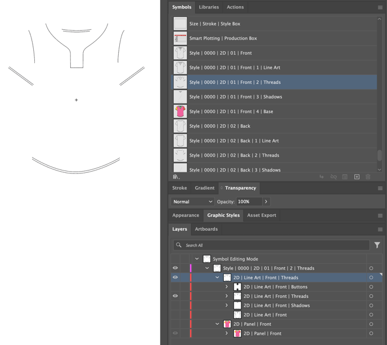Show the hidden 2D Panel Front sublayer
Viewport: 387px width, 345px height.
pos(175,333)
